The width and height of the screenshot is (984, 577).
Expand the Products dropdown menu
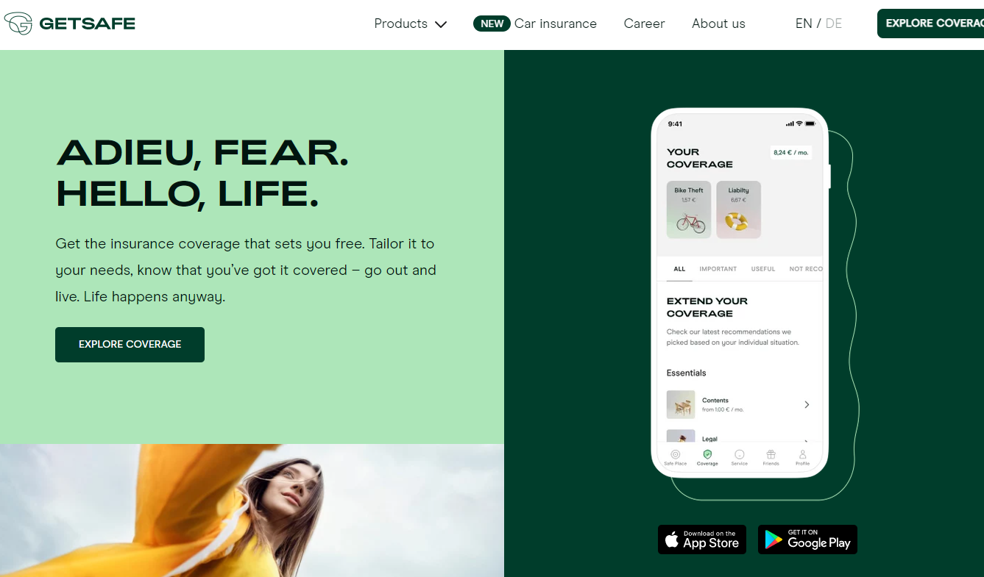[411, 24]
